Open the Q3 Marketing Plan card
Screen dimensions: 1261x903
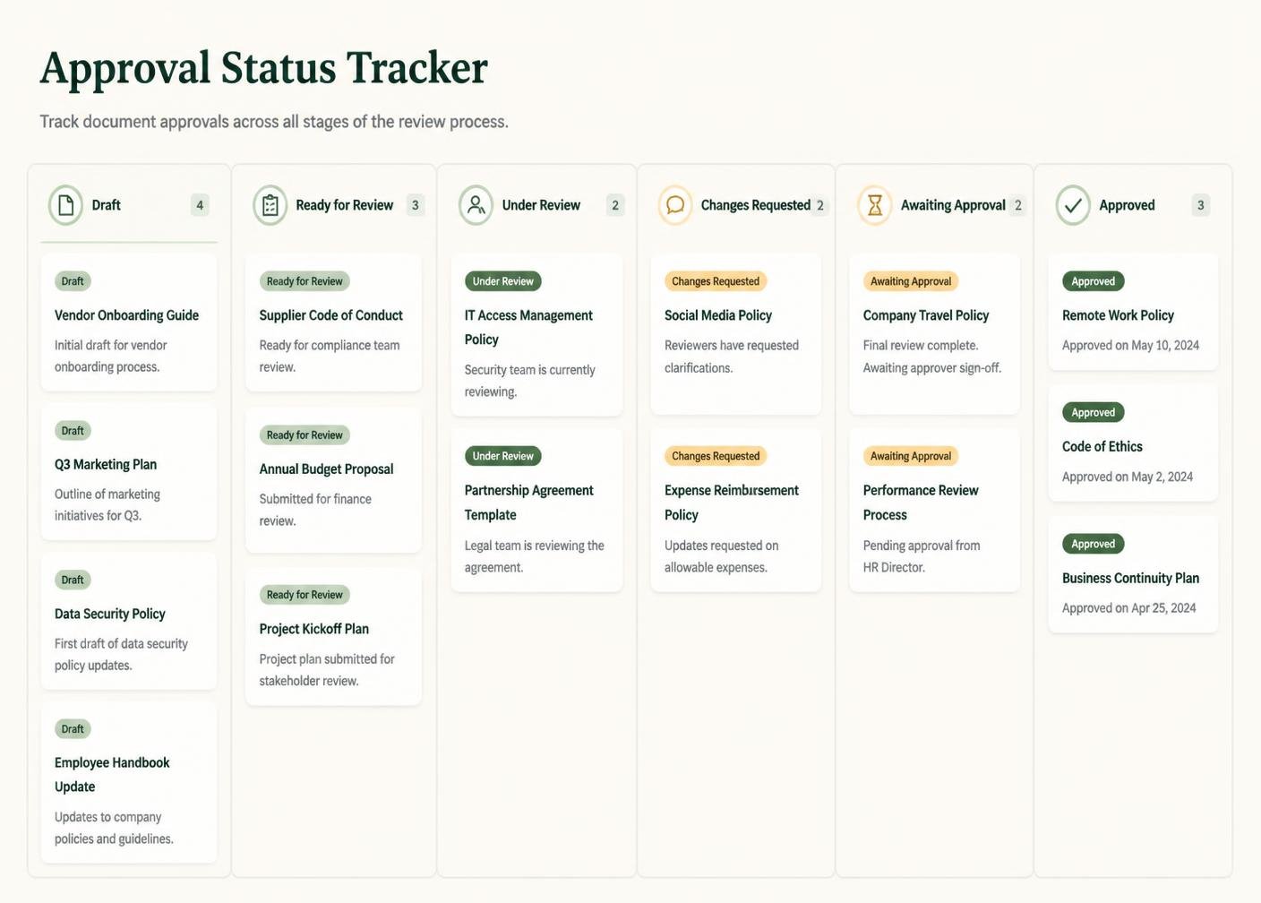tap(129, 472)
